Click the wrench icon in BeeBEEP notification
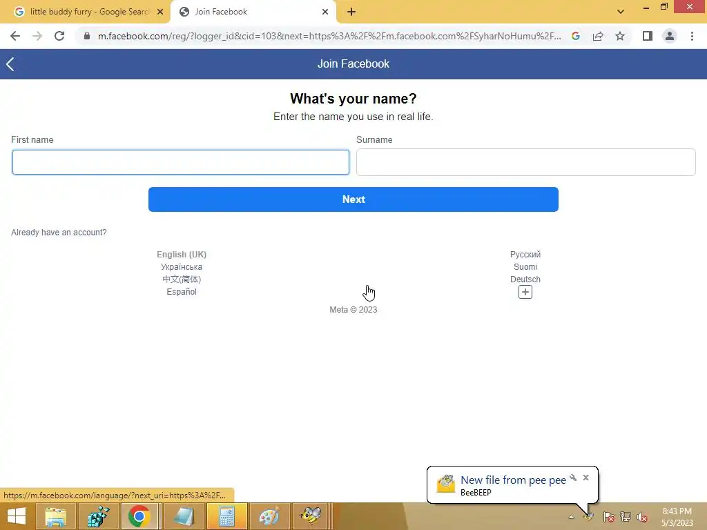 tap(573, 478)
